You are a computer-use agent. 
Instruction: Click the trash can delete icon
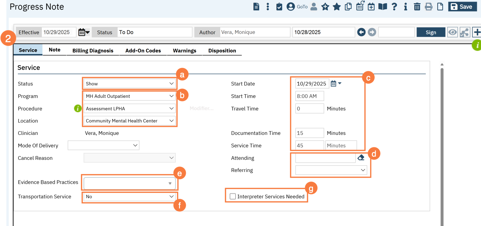417,7
